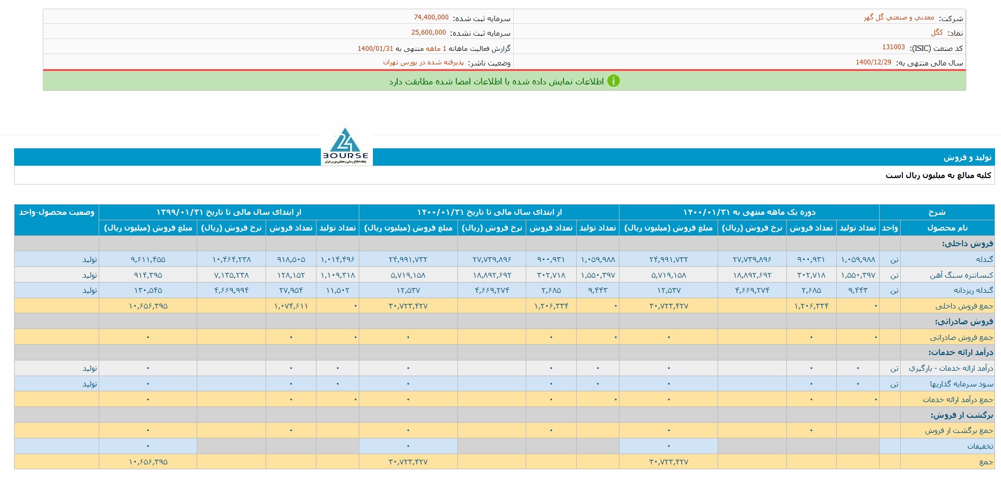Click the درآمد ارائه خدمات: section row

pyautogui.click(x=504, y=352)
